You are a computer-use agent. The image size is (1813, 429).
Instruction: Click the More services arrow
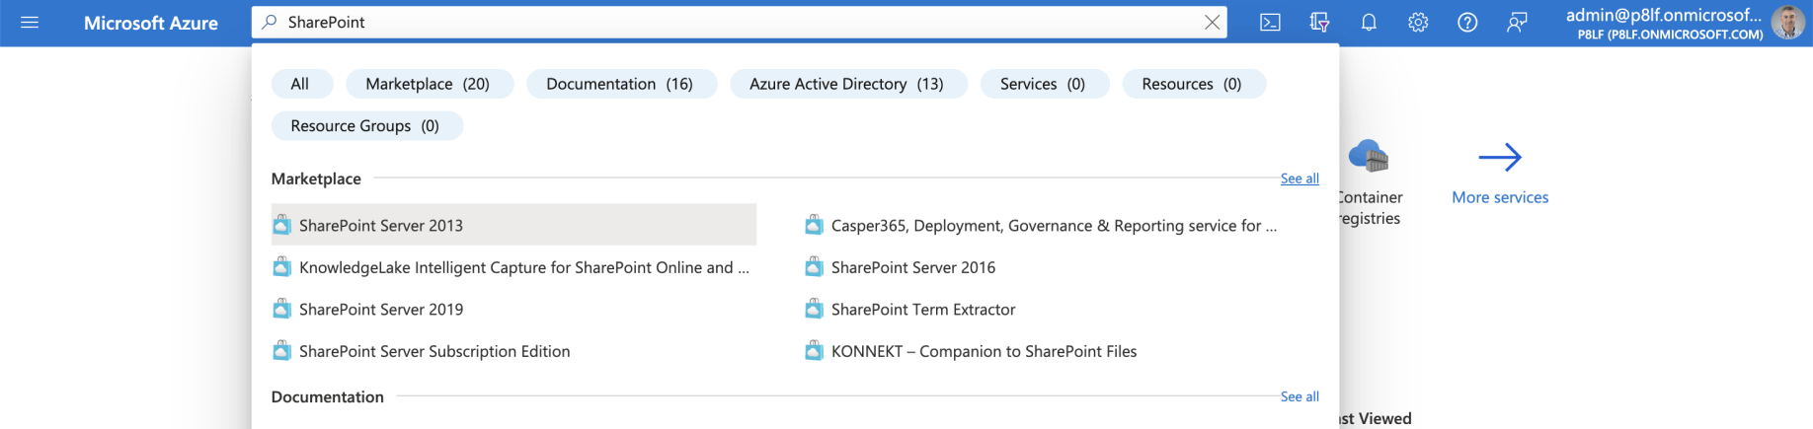click(1499, 158)
